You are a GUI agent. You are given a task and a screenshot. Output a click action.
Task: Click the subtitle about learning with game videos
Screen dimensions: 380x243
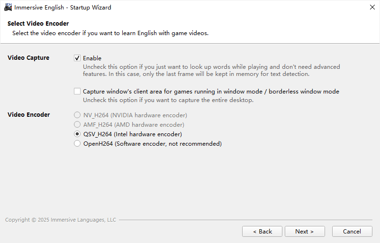110,33
